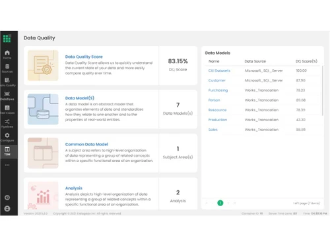Open the user profile icon in the sidebar
Screen dimensions: 330x247
tap(7, 209)
